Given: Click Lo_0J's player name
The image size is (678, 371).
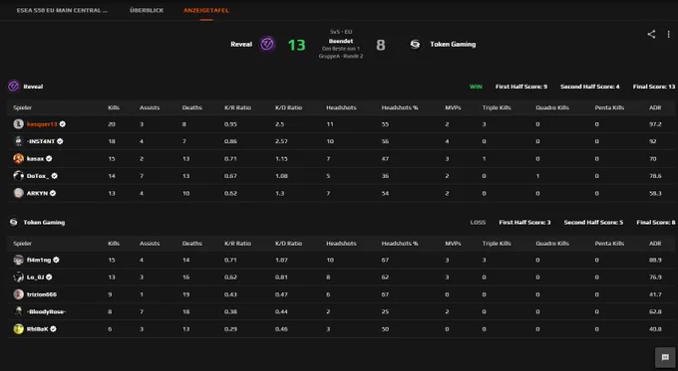Looking at the screenshot, I should point(35,277).
